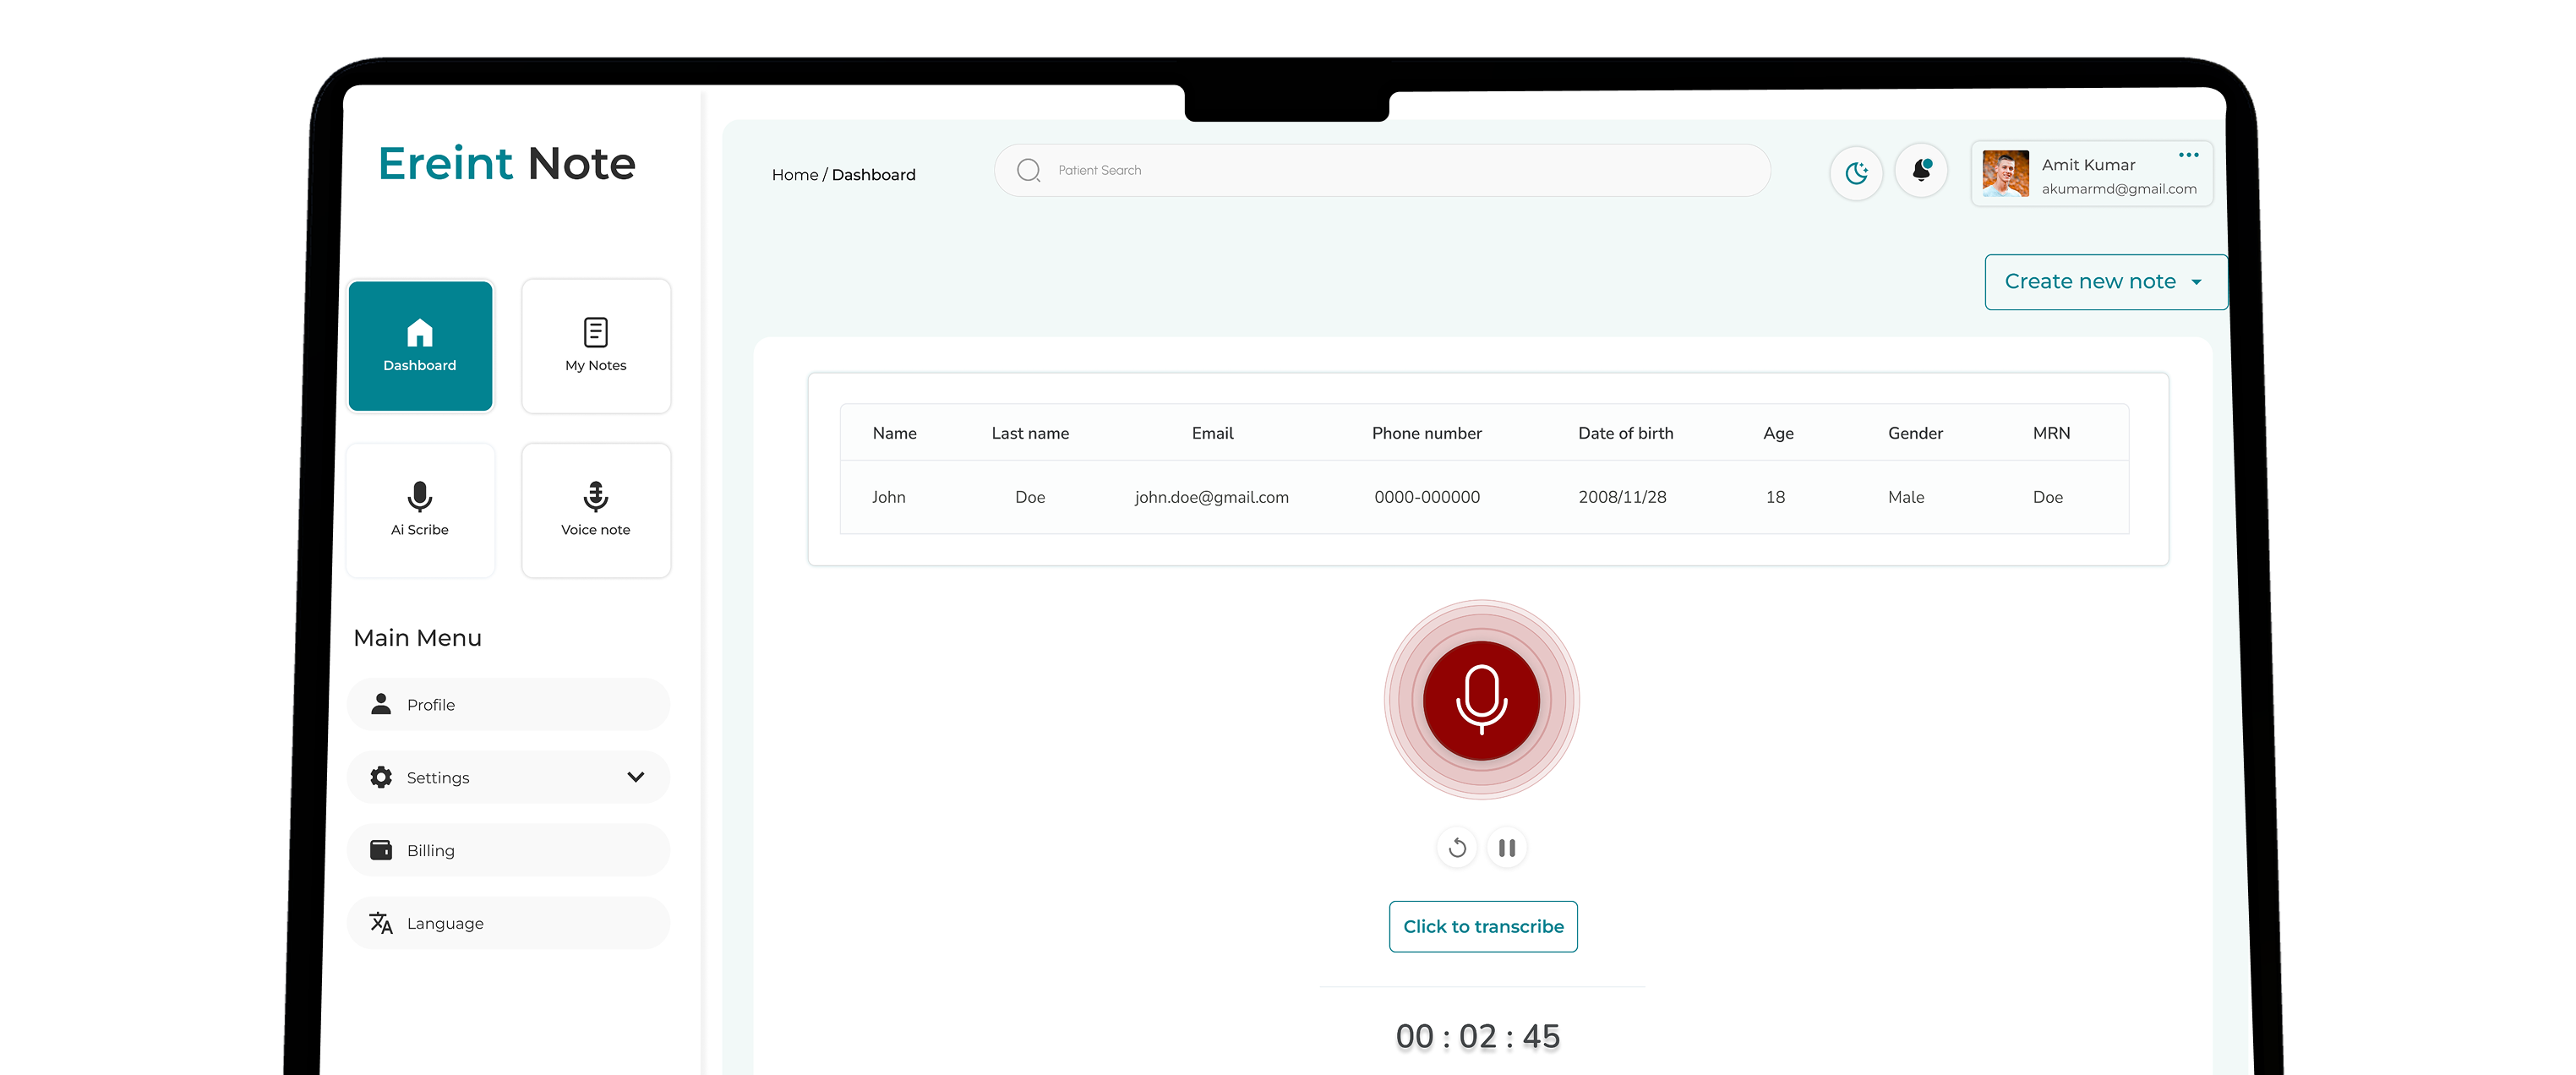The image size is (2576, 1075).
Task: Click Amit Kumar's profile photo
Action: coord(2005,174)
